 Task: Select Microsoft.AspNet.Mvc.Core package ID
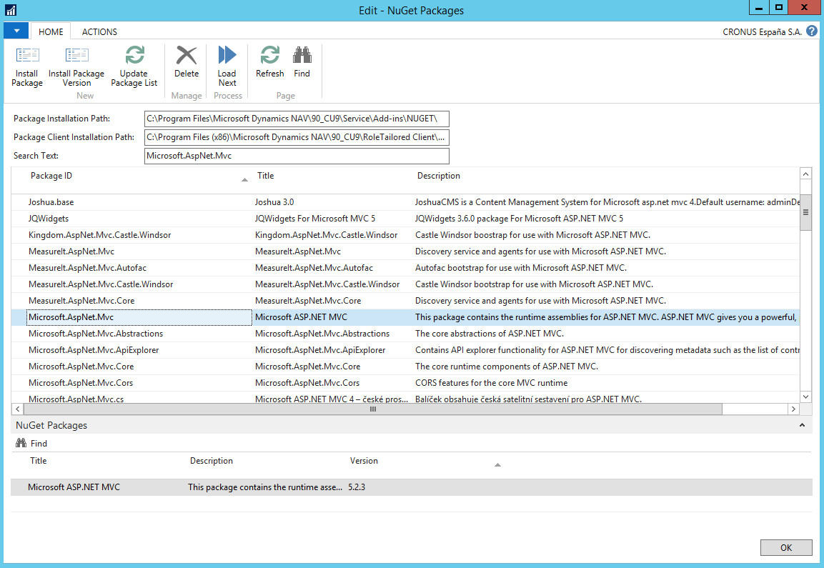[81, 367]
